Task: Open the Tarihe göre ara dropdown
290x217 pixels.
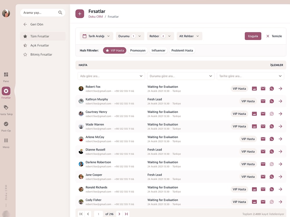Action: (x=250, y=76)
